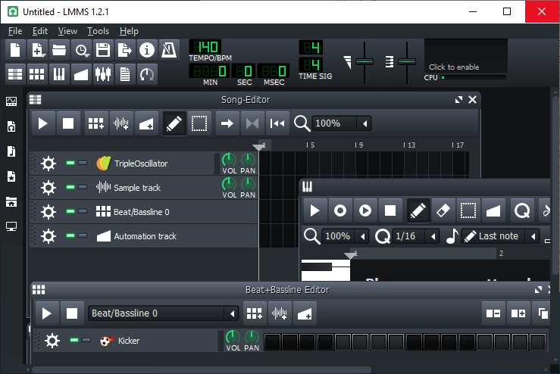
Task: Open TripleOscillator track gear menu
Action: click(x=48, y=164)
